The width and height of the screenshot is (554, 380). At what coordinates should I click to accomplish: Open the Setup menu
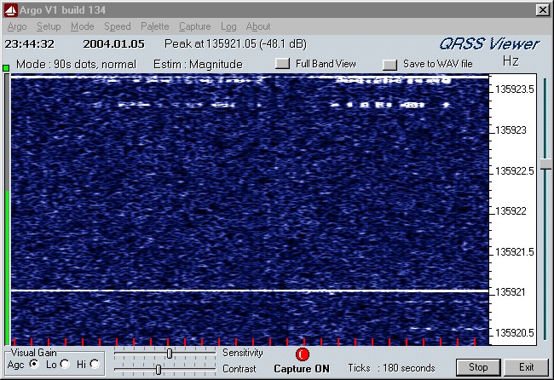(49, 26)
